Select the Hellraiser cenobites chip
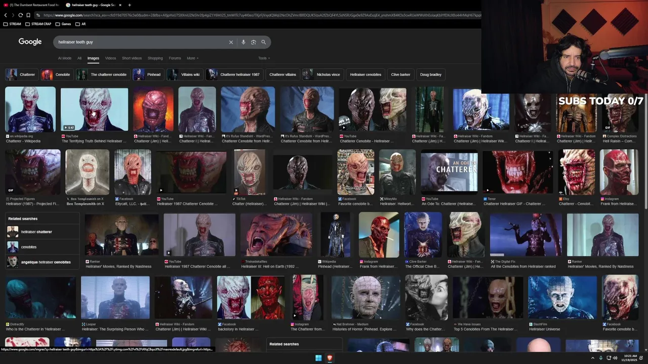 click(x=366, y=74)
